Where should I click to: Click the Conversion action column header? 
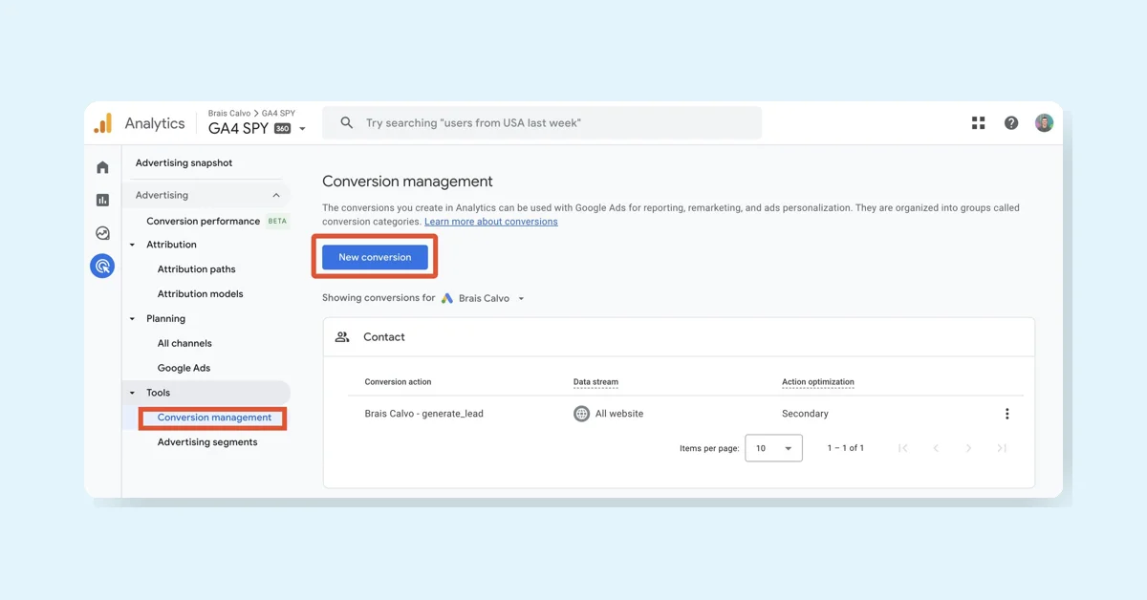click(x=398, y=382)
